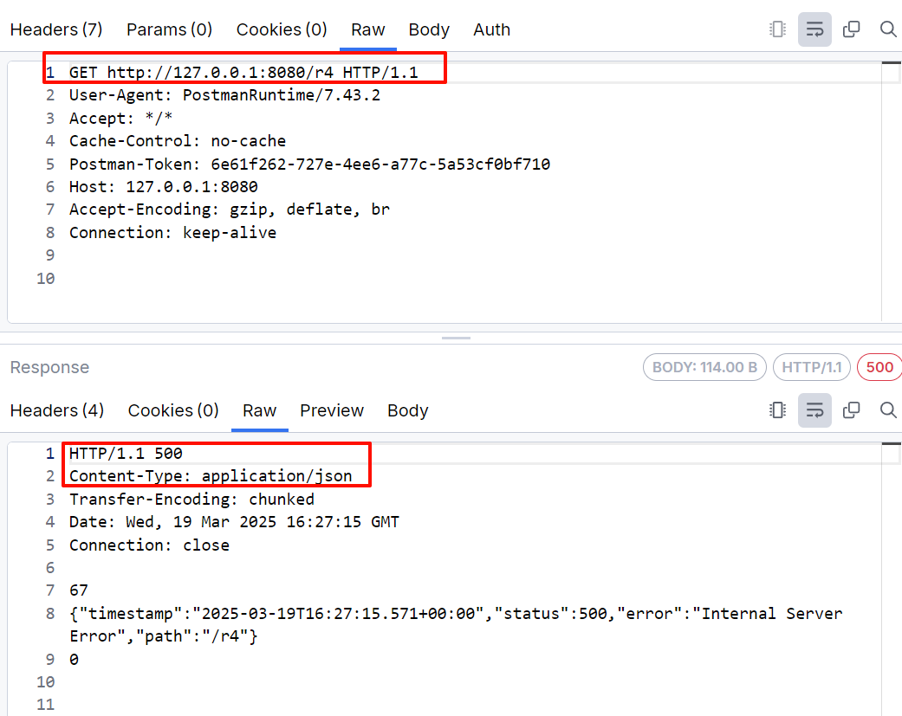The height and width of the screenshot is (716, 902).
Task: Click the HTTP/1.1 500 status line
Action: (x=126, y=454)
